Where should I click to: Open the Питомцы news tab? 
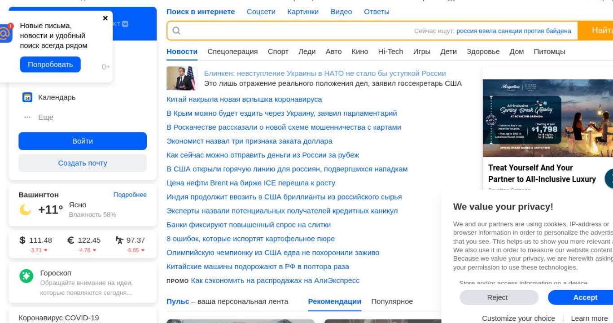pos(549,52)
